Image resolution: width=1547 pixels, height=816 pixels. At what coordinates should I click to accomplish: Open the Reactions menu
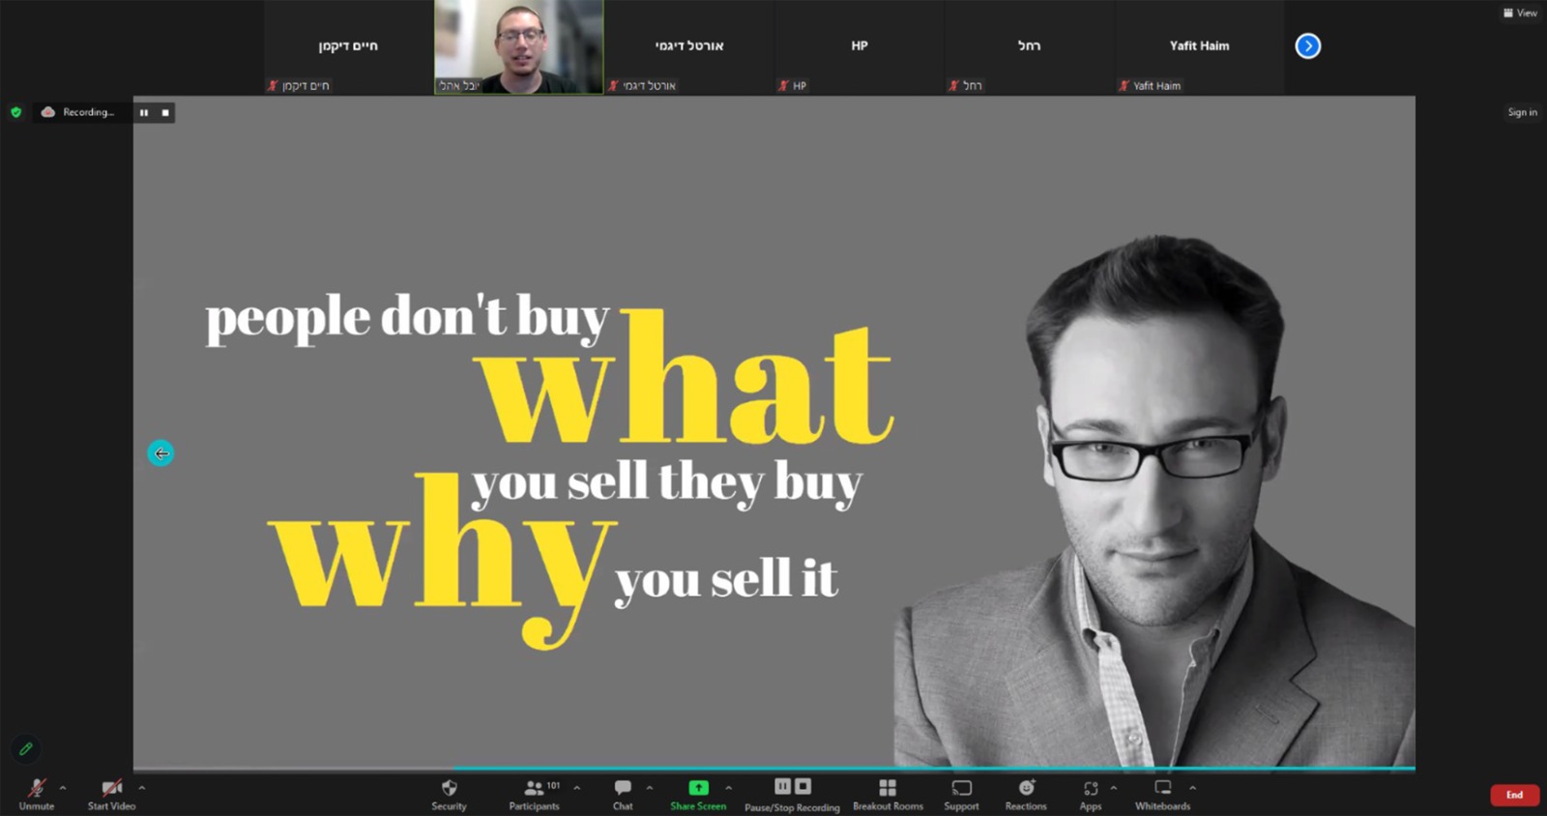(x=1026, y=794)
